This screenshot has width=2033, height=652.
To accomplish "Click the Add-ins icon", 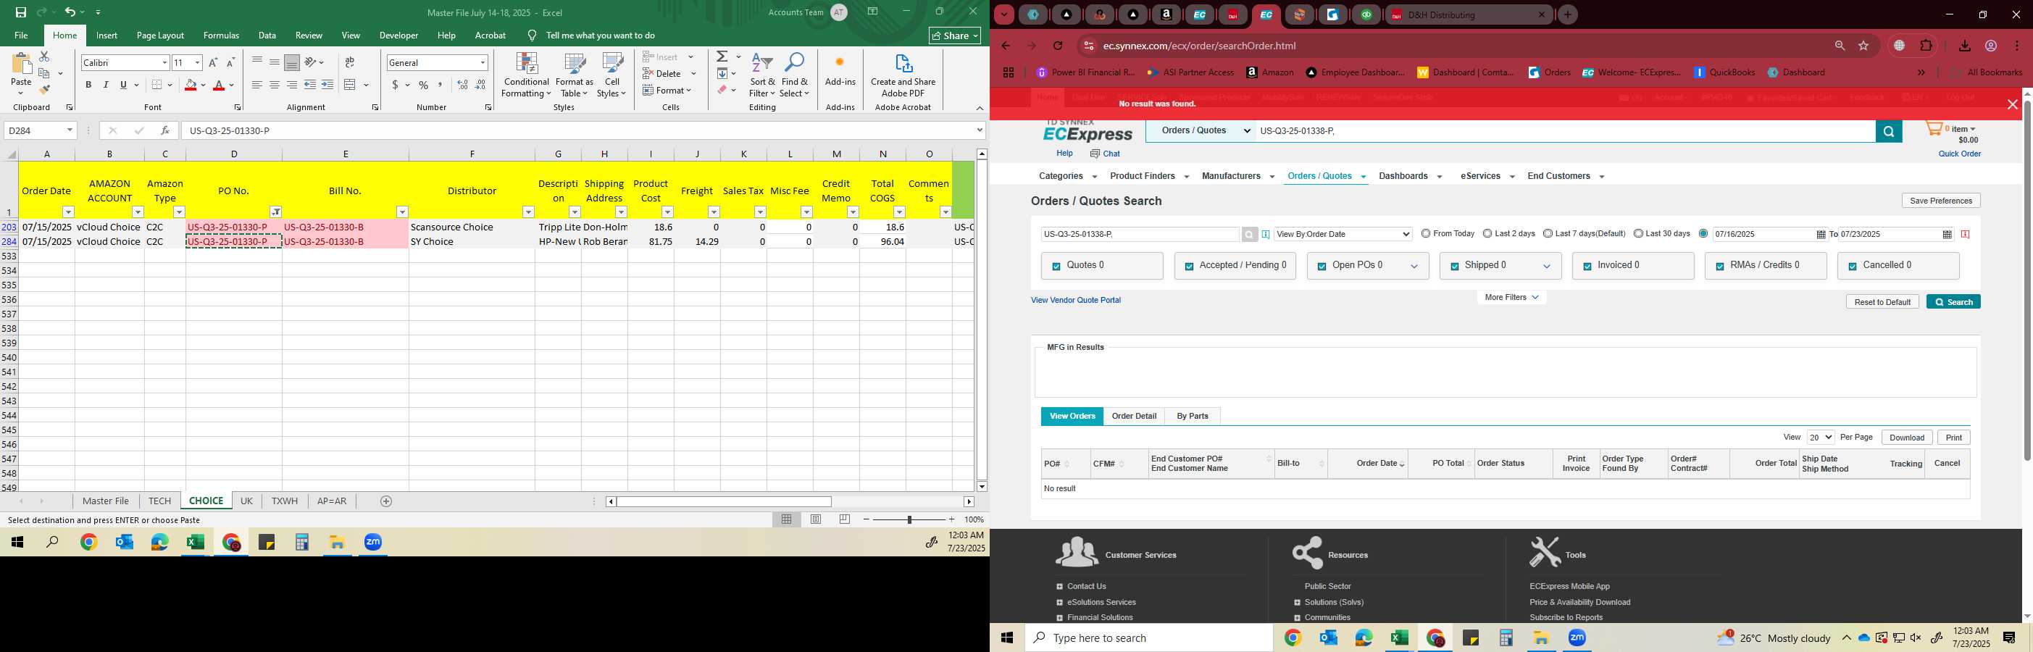I will [840, 70].
